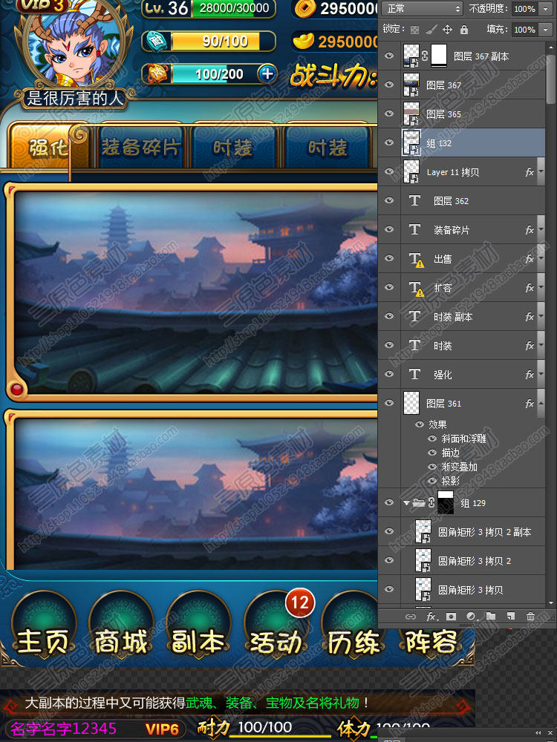Create a new layer icon
Screen dimensions: 557x742
coord(511,616)
